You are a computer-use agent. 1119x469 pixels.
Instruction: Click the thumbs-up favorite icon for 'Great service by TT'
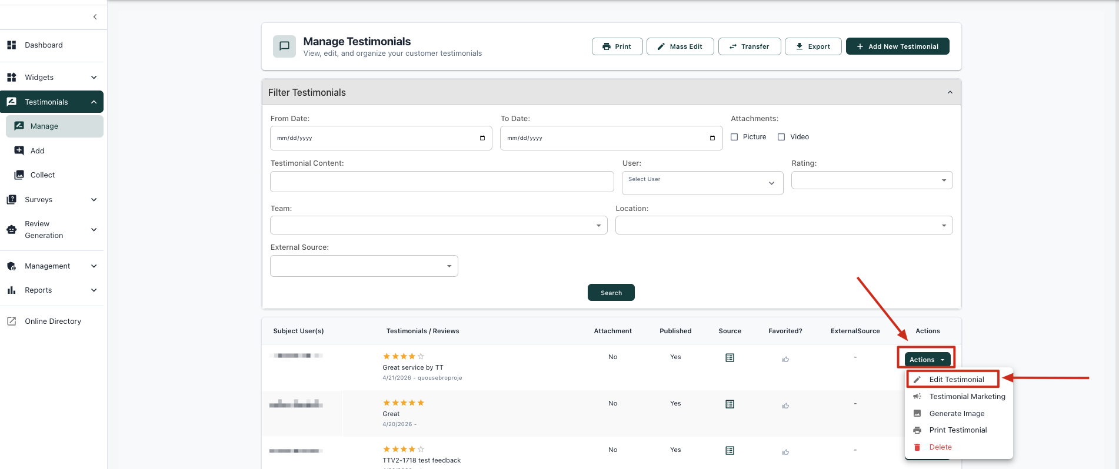pyautogui.click(x=785, y=359)
